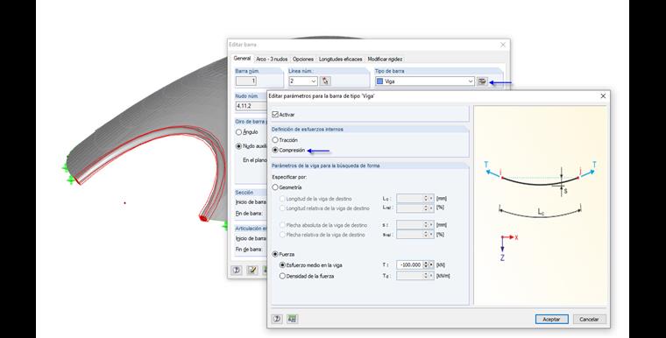Open the Tipo de barra Viga dropdown
Screen dimensions: 666x338
(x=471, y=81)
